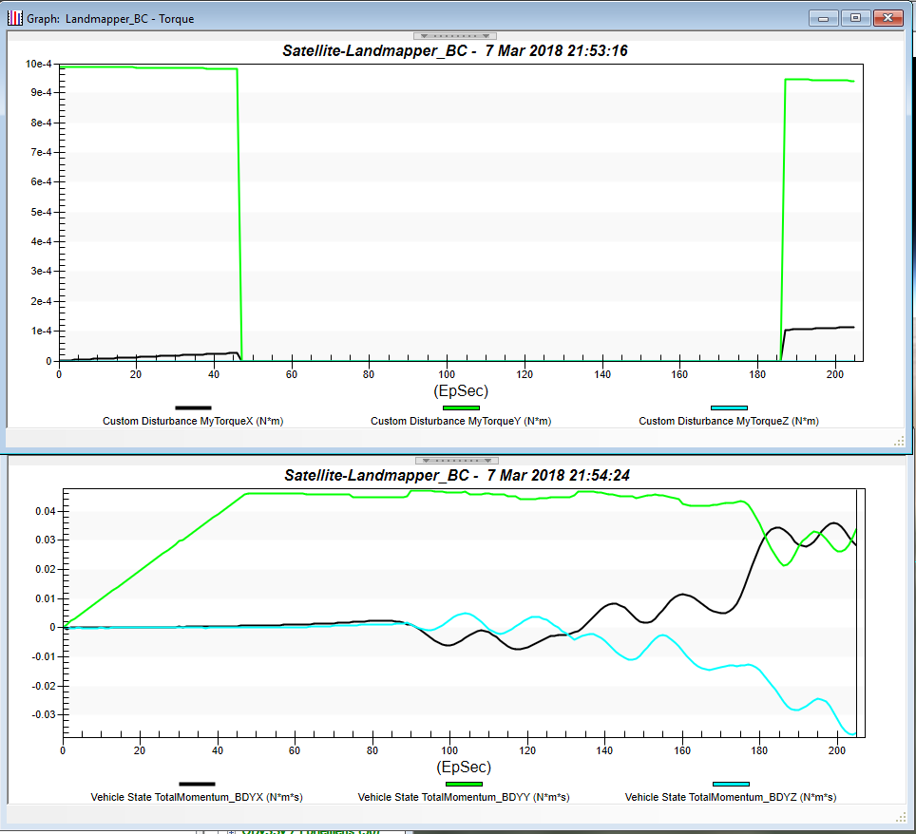Expand the hidden toolbar handle above the Torque graph
Viewport: 916px width, 834px height.
tap(454, 36)
